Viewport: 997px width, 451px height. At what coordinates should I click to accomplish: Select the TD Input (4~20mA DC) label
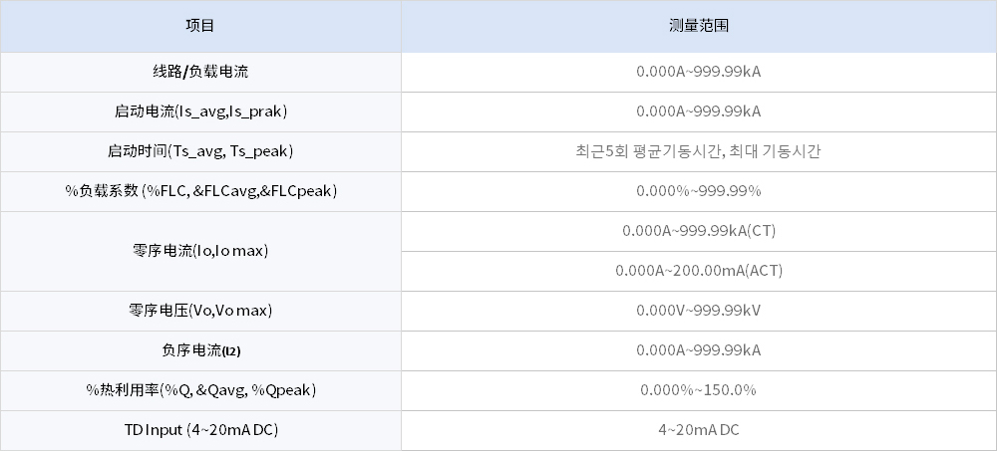200,430
